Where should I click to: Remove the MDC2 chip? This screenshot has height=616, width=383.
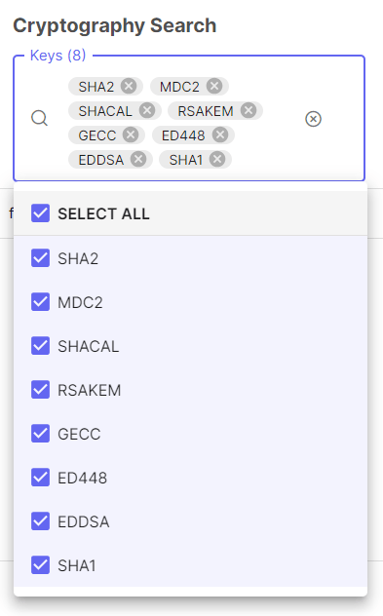214,86
